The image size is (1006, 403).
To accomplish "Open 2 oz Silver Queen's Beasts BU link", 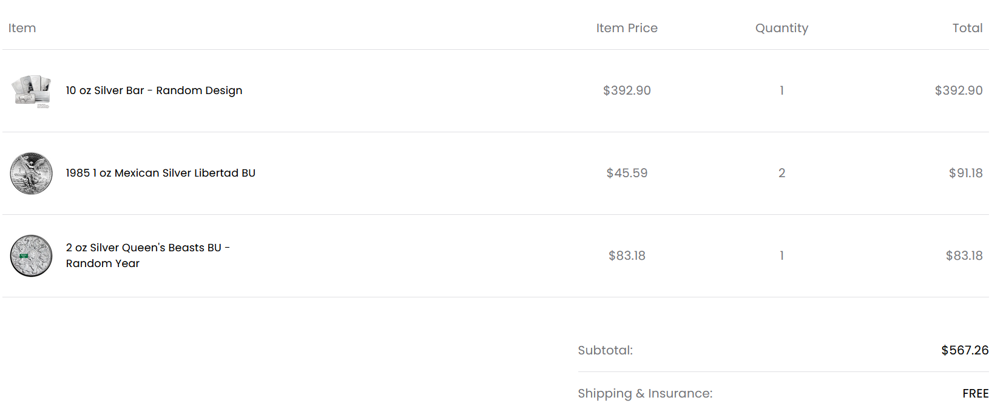I will coord(148,256).
